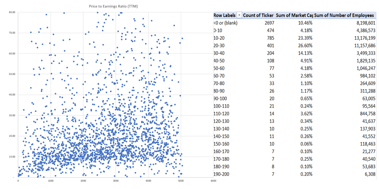
Task: Select the 50-60 row label
Action: pos(220,68)
